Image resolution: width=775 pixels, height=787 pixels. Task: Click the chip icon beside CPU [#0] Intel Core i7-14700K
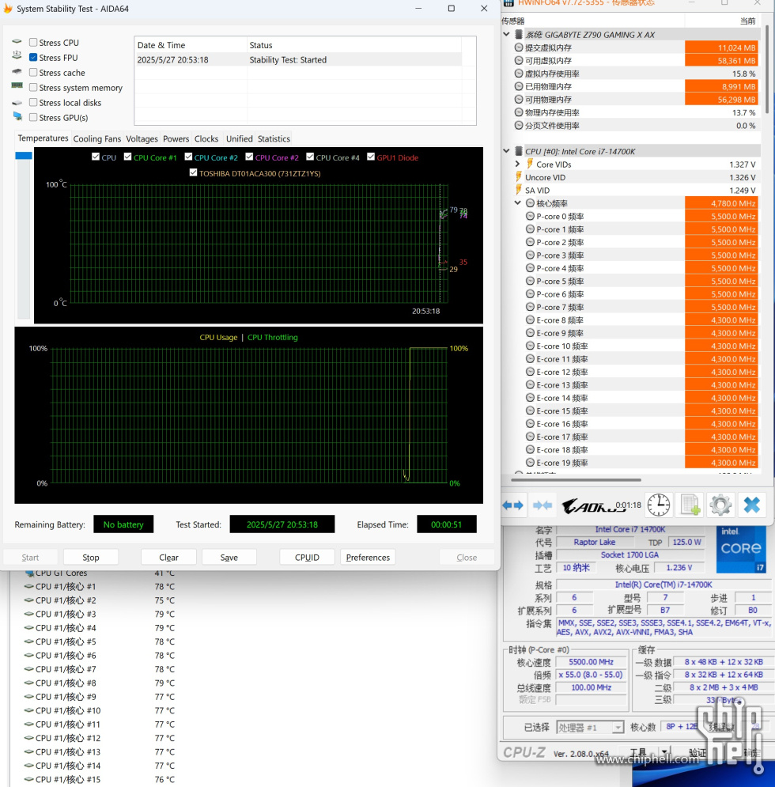coord(519,151)
